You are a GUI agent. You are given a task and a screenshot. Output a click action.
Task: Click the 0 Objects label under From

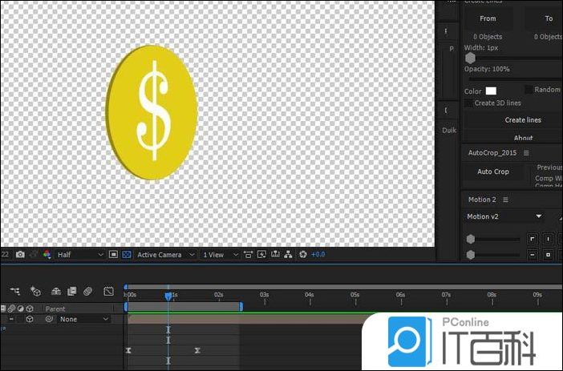[488, 37]
